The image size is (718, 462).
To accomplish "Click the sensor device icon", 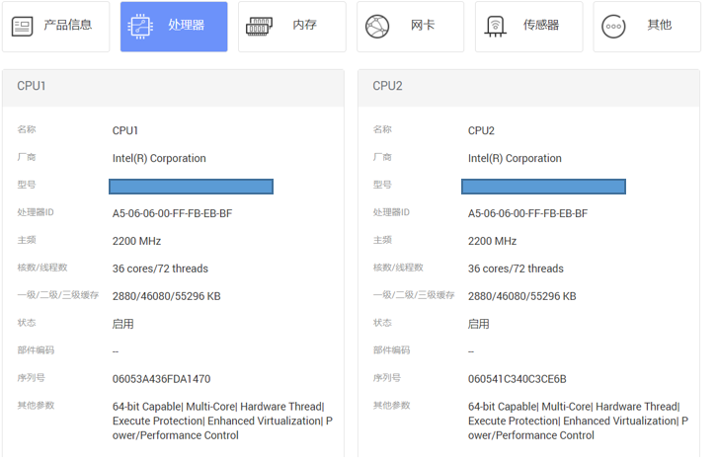I will [496, 27].
